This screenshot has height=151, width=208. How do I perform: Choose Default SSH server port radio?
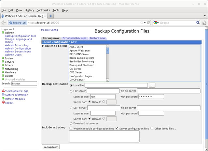pyautogui.click(x=90, y=118)
